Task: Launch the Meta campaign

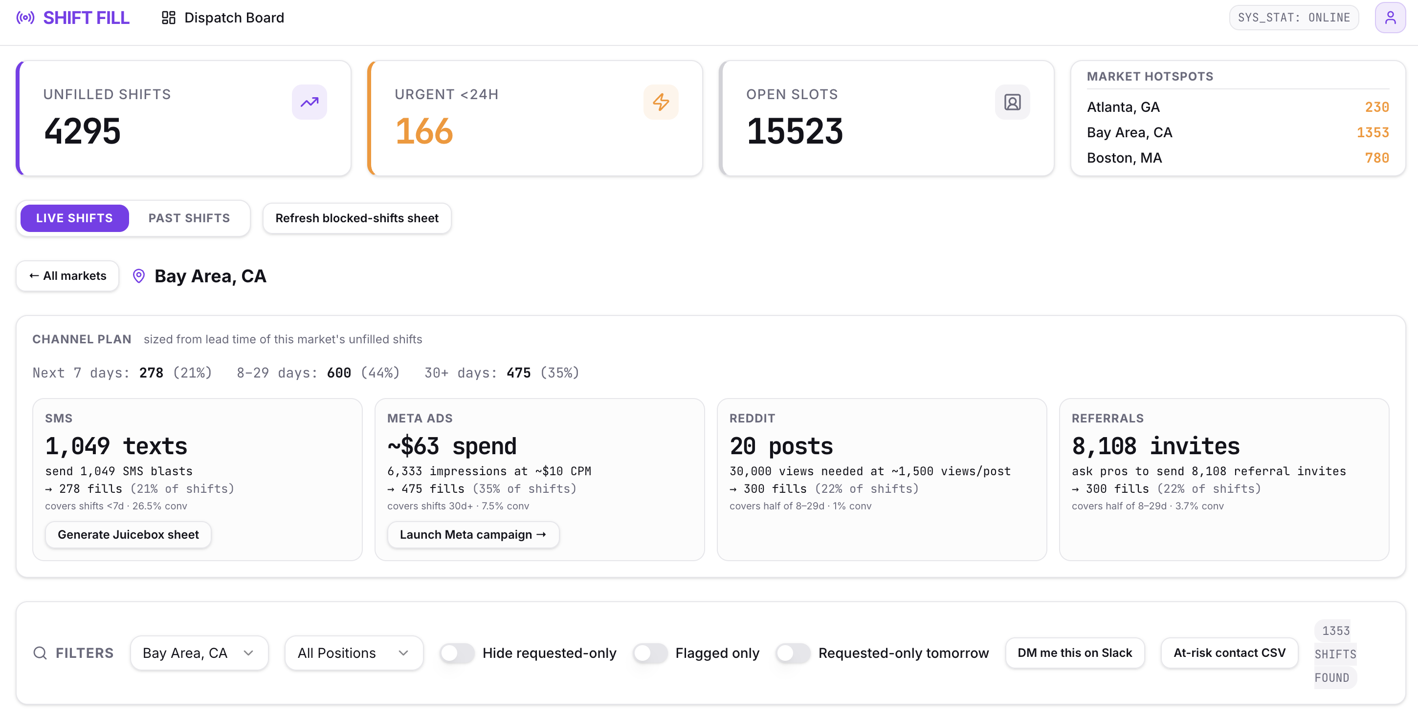Action: pyautogui.click(x=473, y=534)
